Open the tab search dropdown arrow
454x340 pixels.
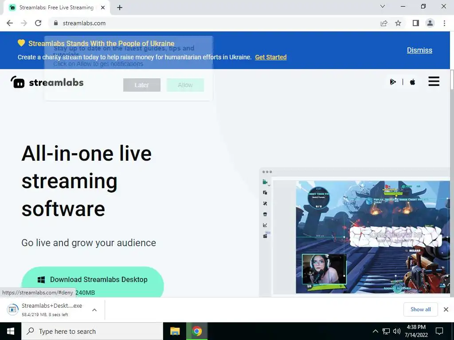(x=383, y=6)
